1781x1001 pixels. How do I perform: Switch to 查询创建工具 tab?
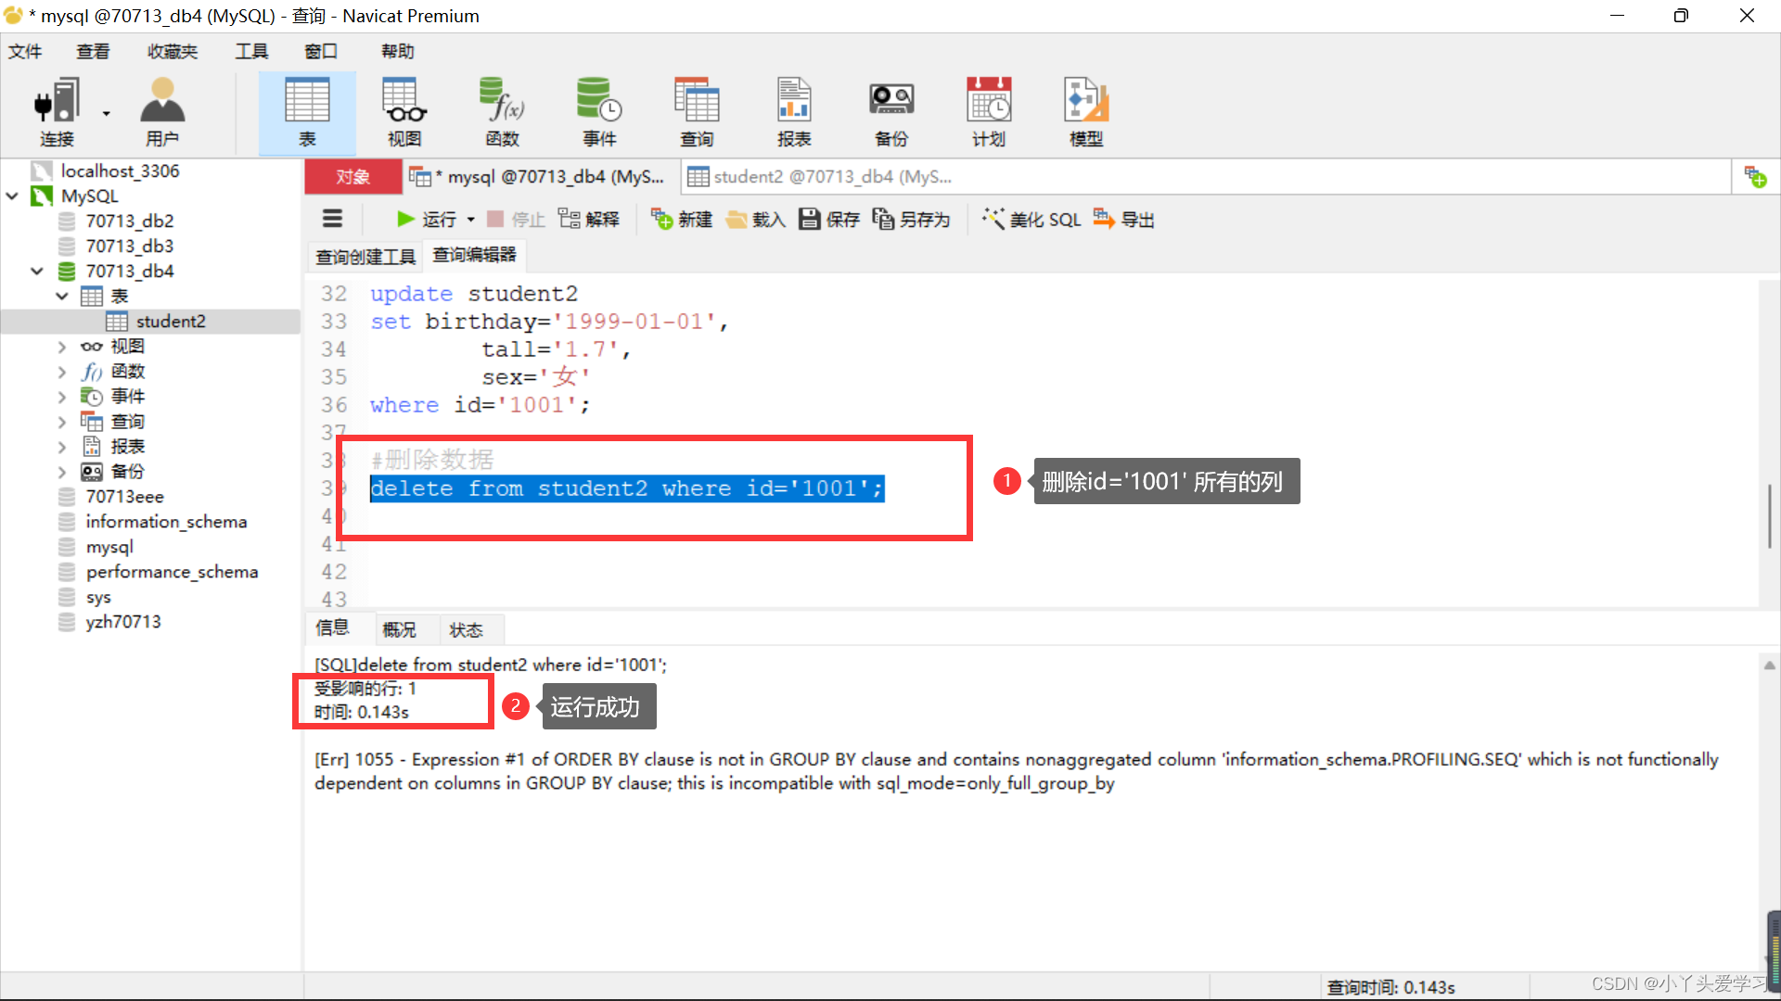click(365, 257)
